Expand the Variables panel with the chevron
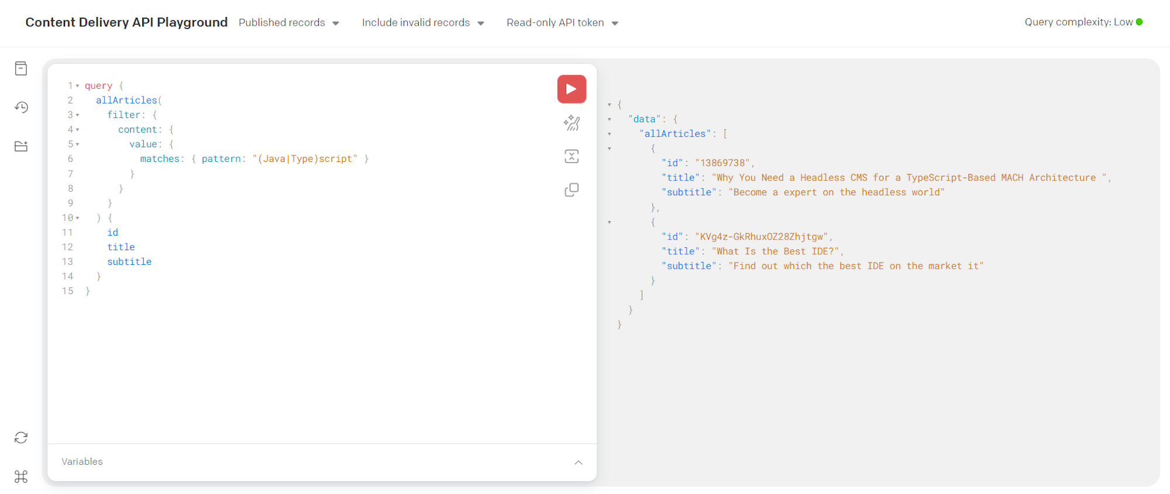Screen dimensions: 1170x494 pyautogui.click(x=578, y=462)
